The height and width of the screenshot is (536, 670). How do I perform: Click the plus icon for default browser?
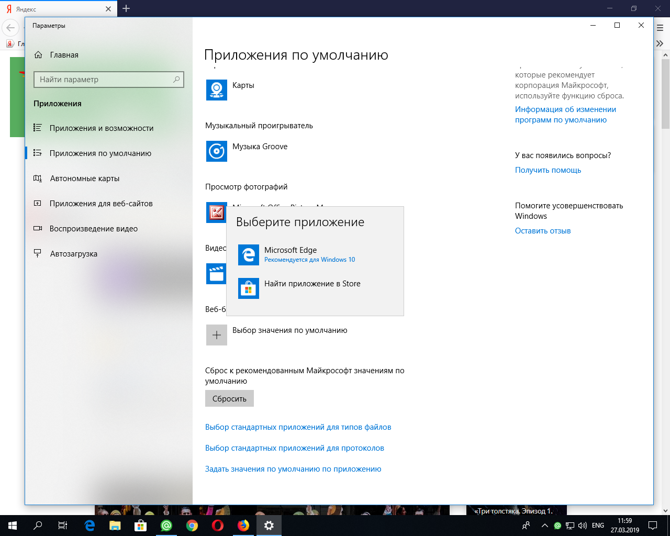217,335
